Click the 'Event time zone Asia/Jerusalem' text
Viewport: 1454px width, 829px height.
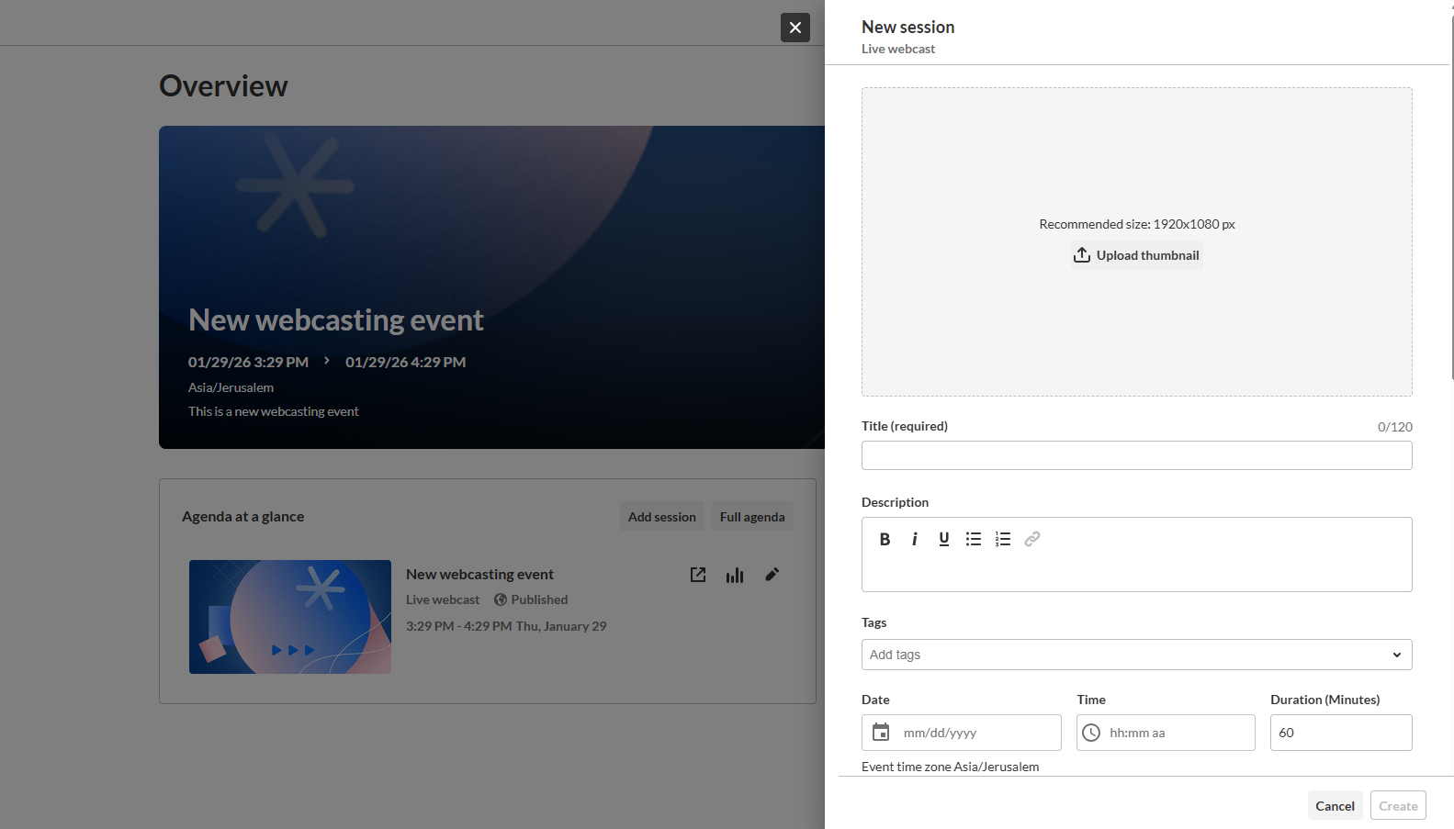click(x=951, y=767)
